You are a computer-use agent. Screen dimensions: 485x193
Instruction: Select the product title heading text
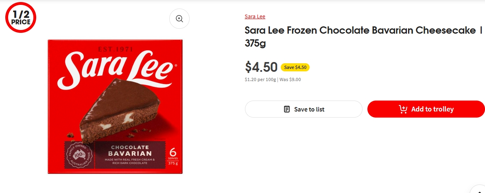point(360,30)
